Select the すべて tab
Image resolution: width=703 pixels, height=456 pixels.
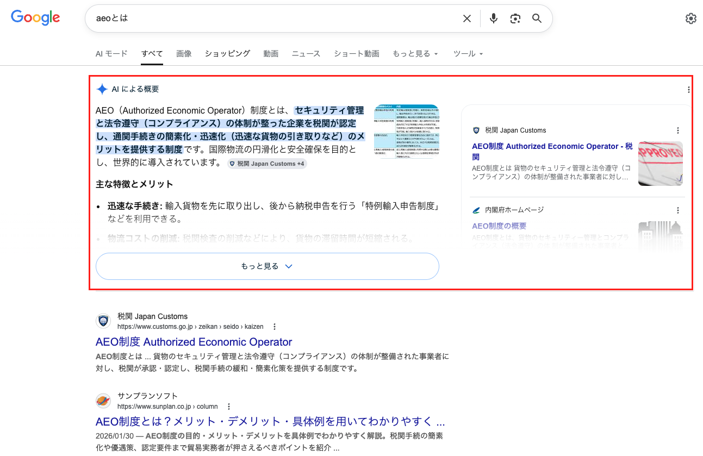[152, 54]
